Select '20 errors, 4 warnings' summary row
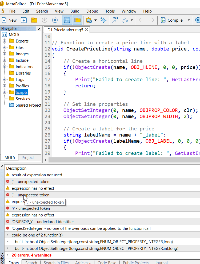The width and height of the screenshot is (200, 264). (102, 255)
